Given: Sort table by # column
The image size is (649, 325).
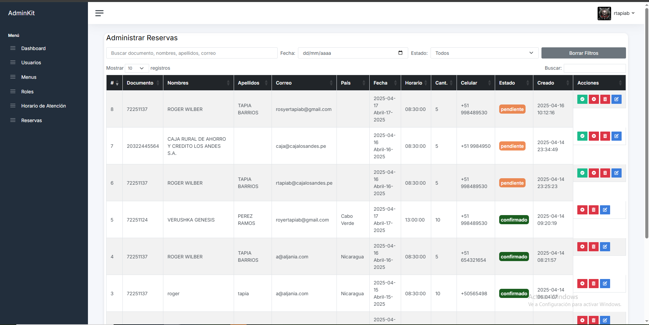Looking at the screenshot, I should pos(114,83).
